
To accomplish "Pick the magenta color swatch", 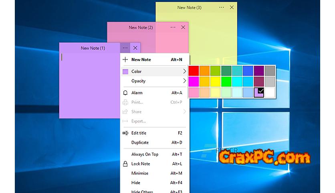I will coord(194,82).
